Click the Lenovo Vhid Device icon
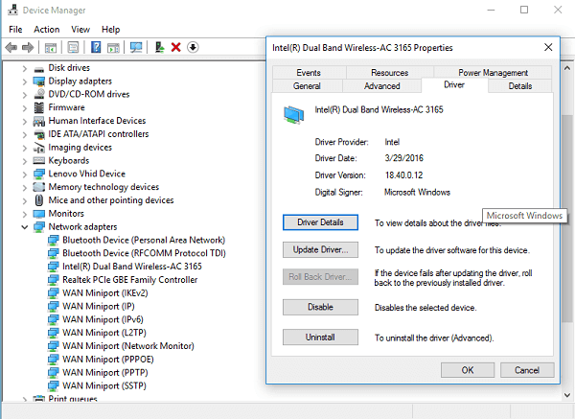This screenshot has height=419, width=575. (x=39, y=174)
